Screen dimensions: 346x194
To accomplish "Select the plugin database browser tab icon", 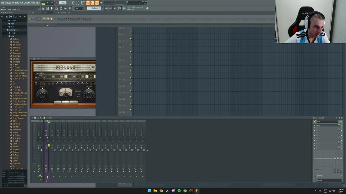I will pos(11,17).
